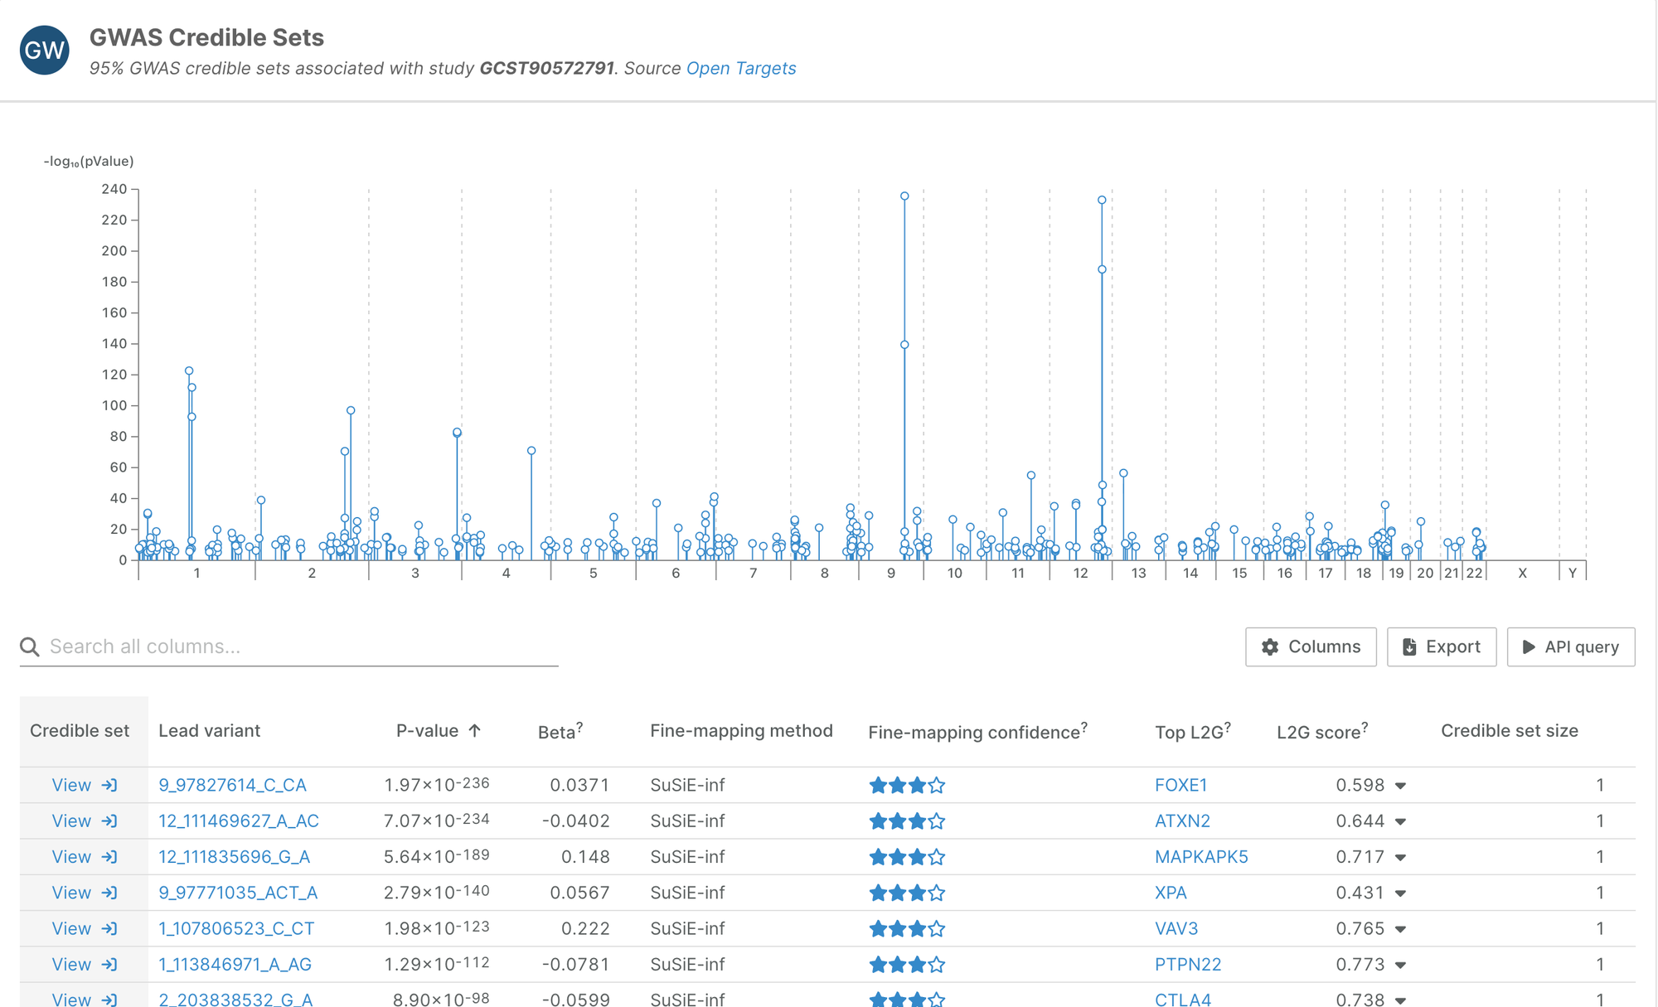Click the Export file download icon
Image resolution: width=1658 pixels, height=1007 pixels.
coord(1409,647)
